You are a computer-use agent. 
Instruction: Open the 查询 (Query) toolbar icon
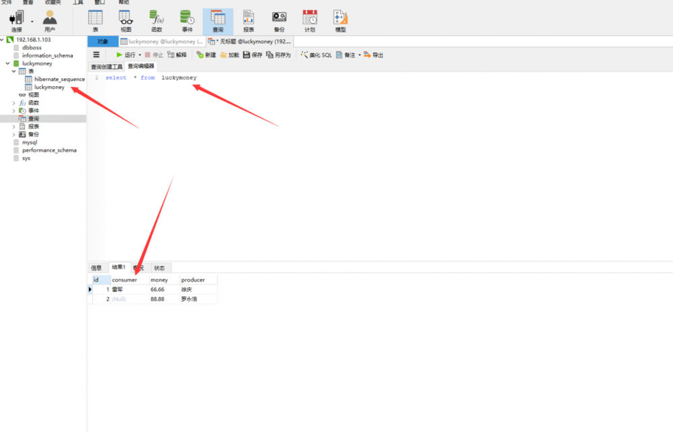coord(218,20)
